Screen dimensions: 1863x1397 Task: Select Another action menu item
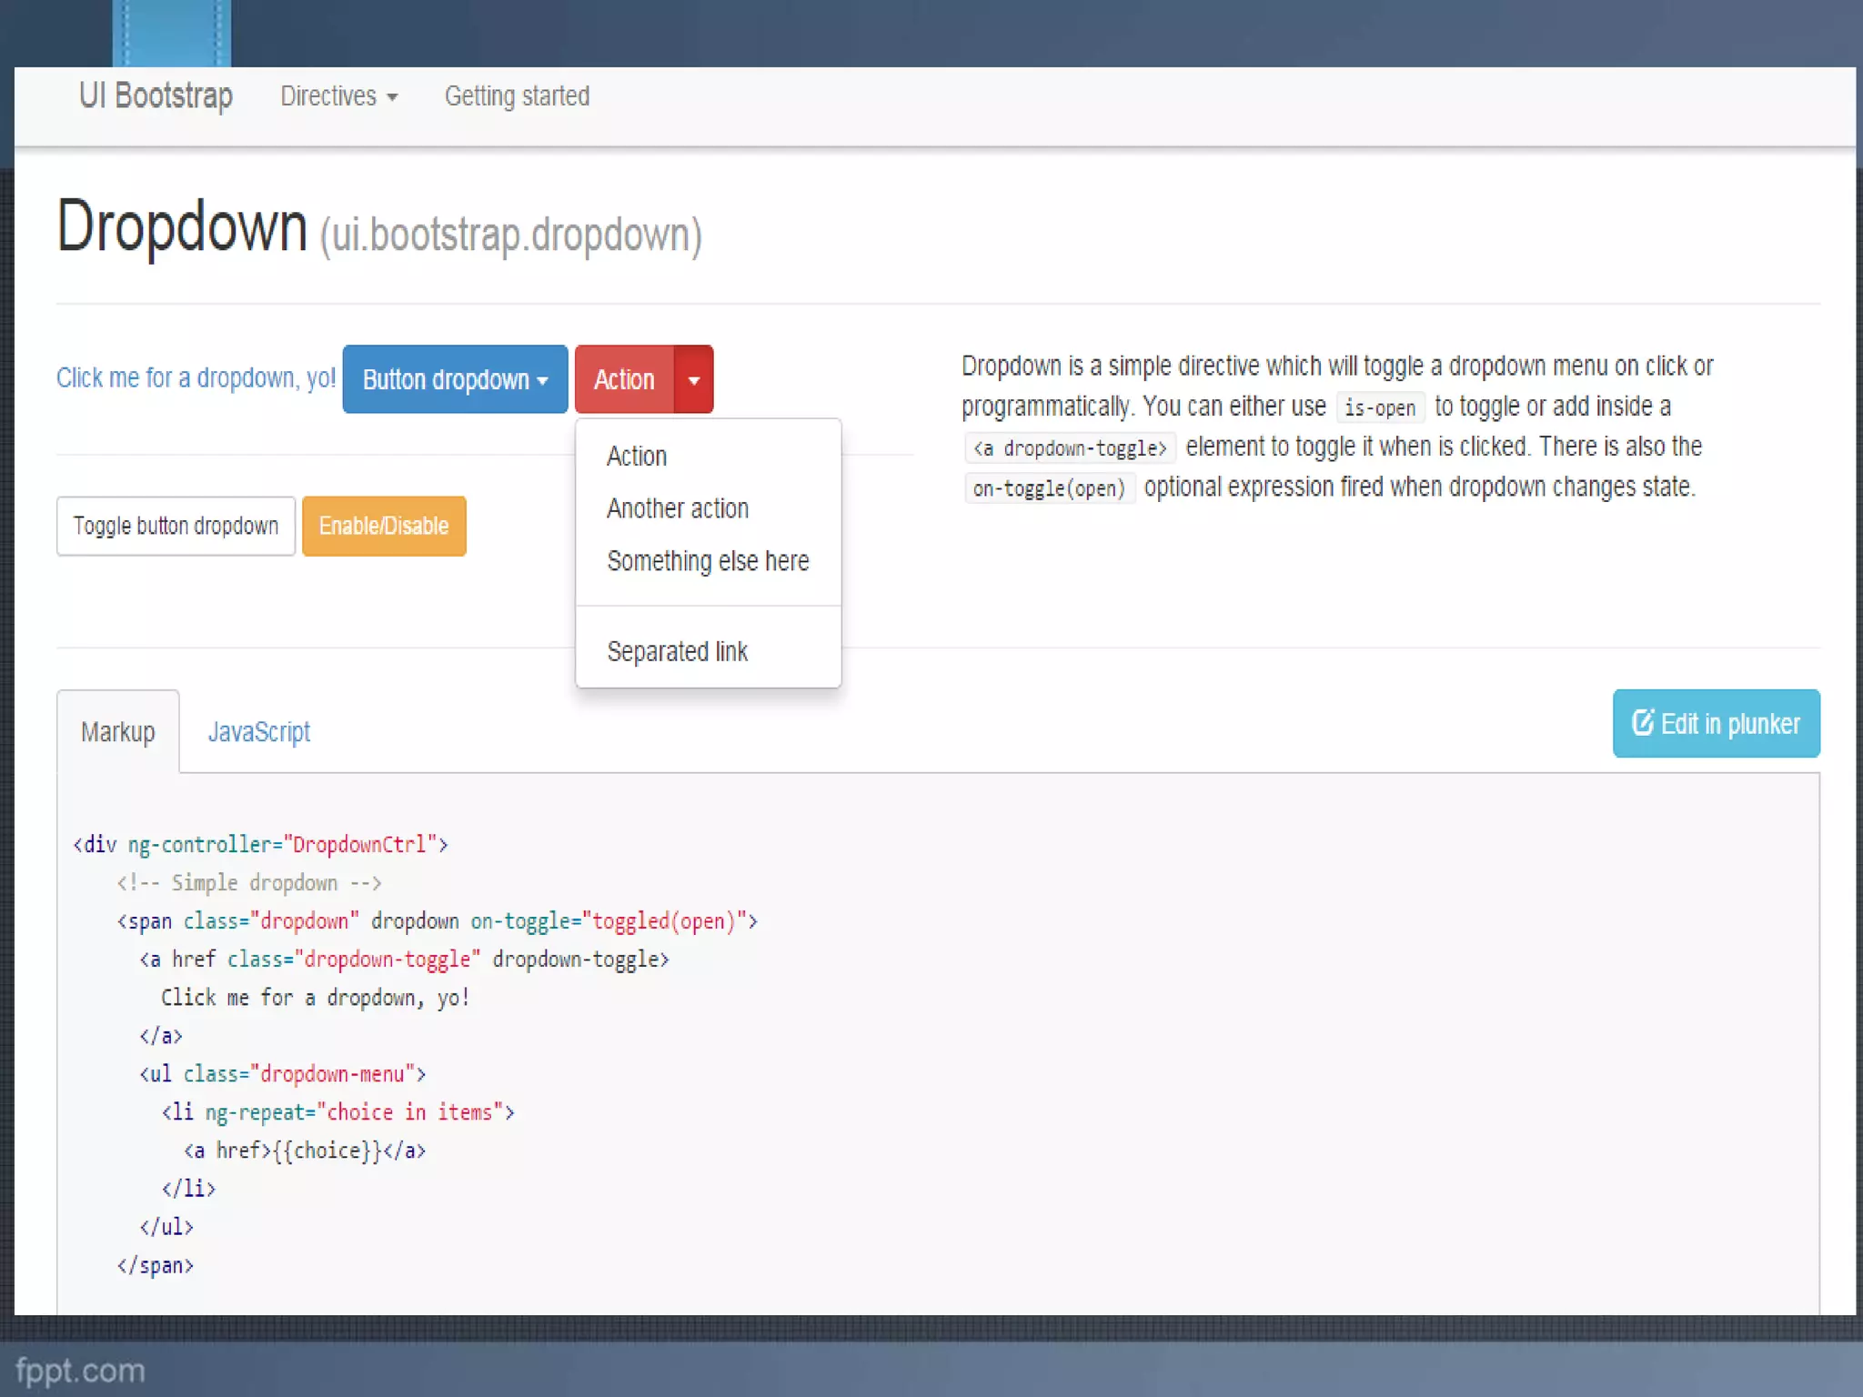tap(678, 509)
